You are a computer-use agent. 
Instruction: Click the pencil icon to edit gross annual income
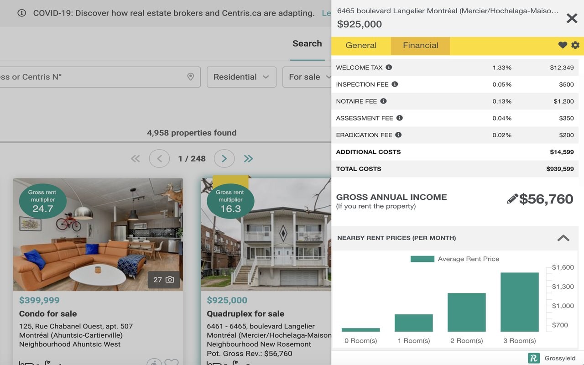click(x=512, y=199)
